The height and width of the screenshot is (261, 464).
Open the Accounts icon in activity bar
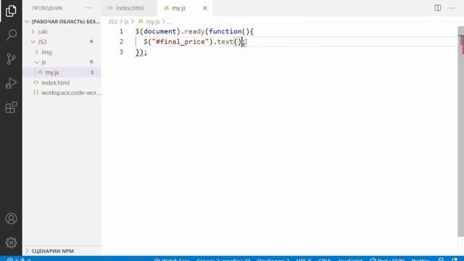tap(11, 219)
